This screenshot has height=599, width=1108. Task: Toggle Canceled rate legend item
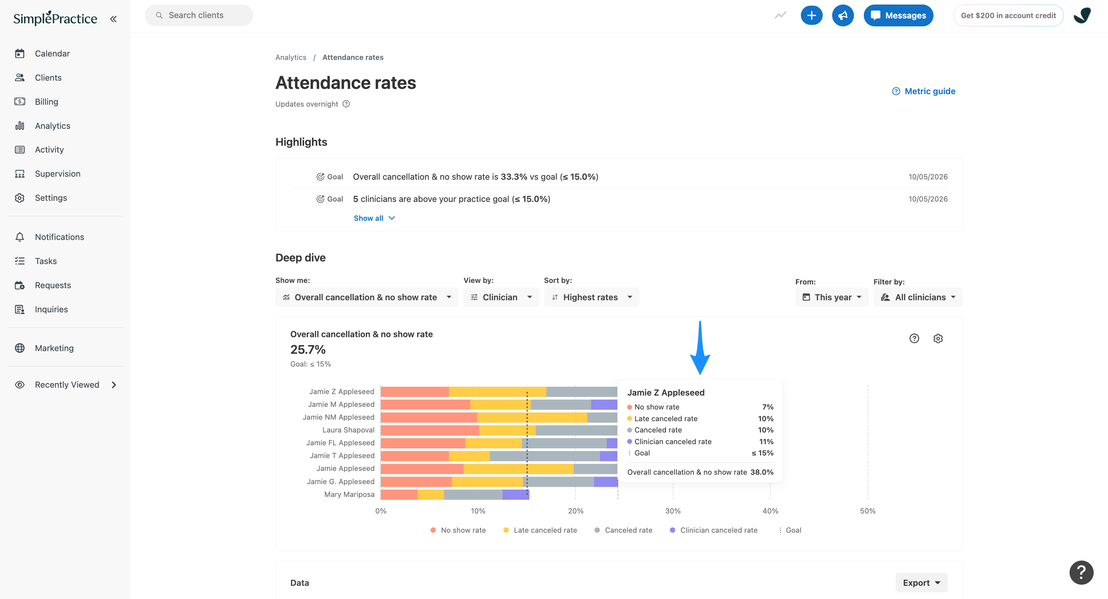pos(623,530)
